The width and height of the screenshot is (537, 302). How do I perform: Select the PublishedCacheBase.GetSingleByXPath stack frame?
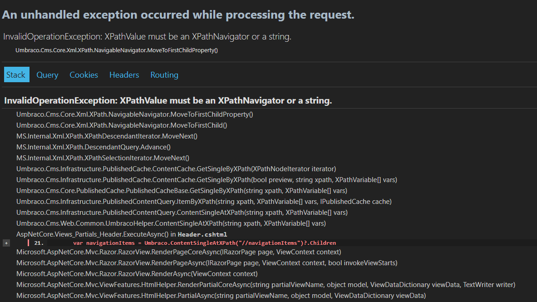182,191
